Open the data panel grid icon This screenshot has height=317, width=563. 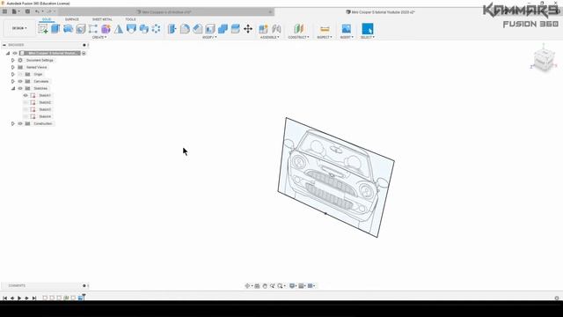coord(4,11)
